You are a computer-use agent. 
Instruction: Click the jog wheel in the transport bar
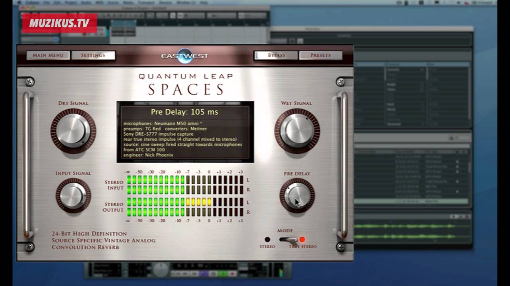[161, 270]
